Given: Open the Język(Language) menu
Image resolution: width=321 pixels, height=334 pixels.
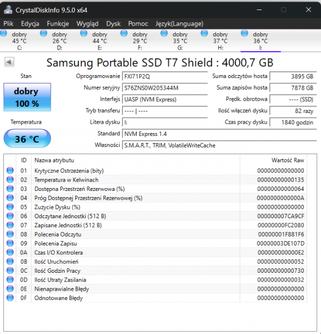Looking at the screenshot, I should point(179,23).
